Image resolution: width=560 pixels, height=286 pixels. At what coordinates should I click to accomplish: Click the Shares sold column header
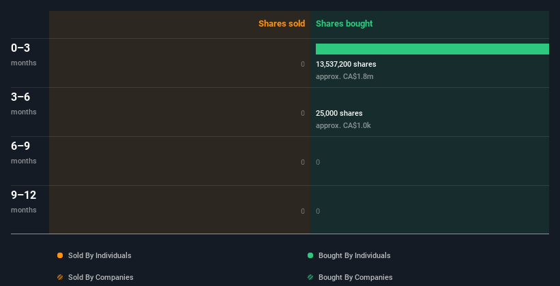(282, 24)
